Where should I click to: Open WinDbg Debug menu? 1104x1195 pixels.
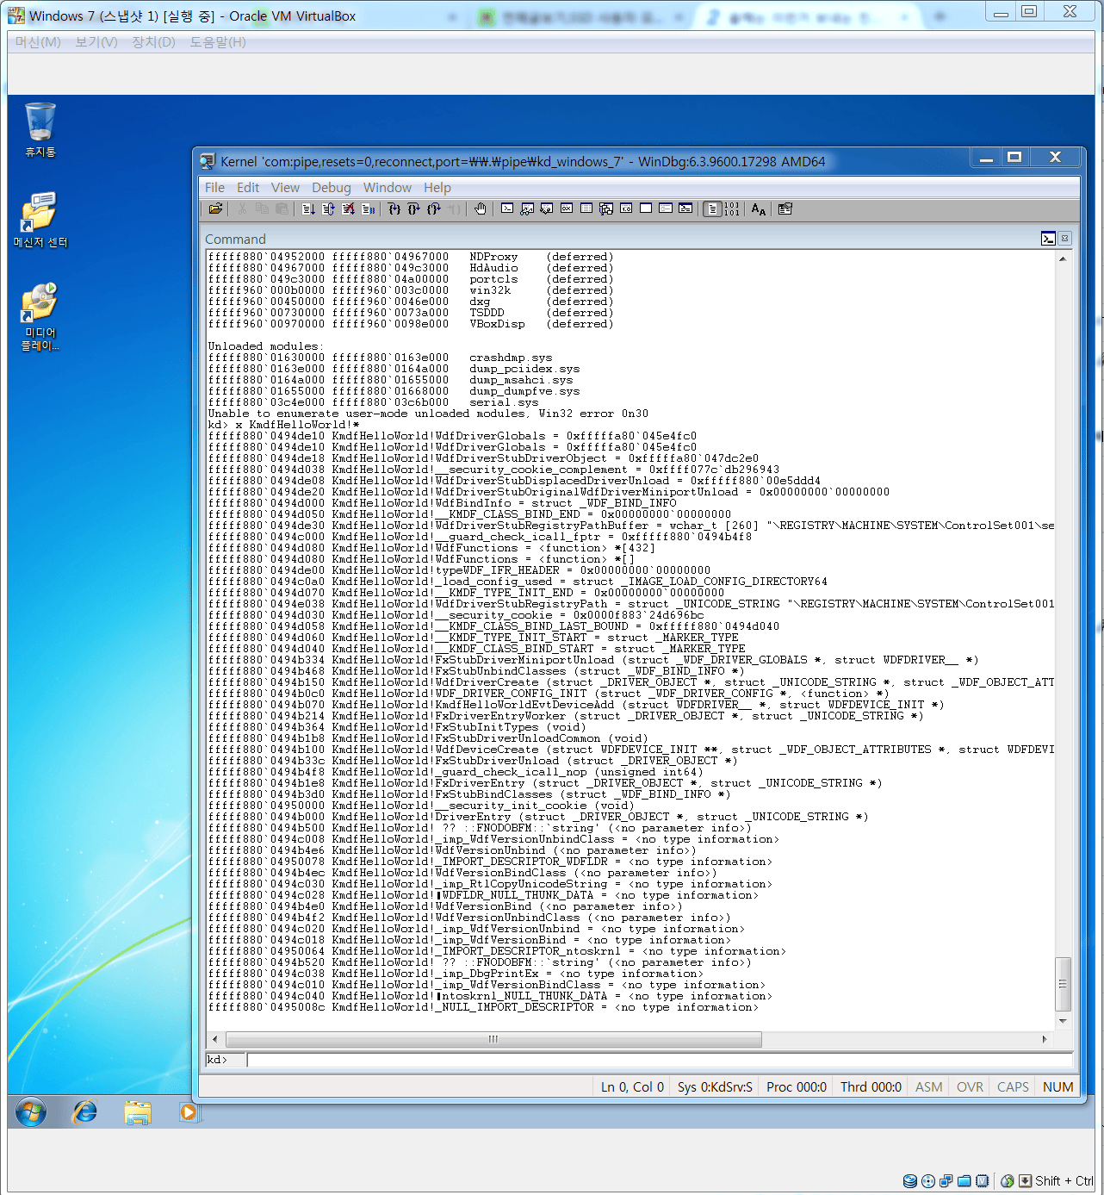[332, 187]
